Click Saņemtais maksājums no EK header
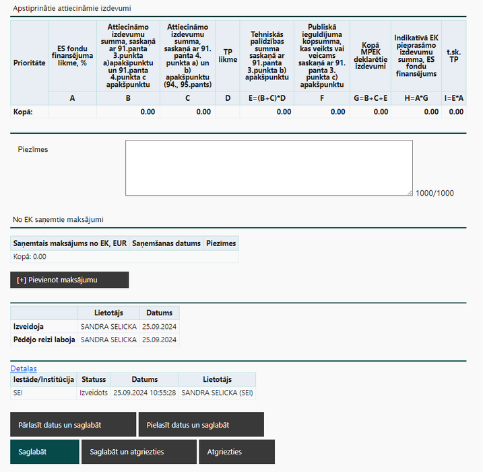The image size is (483, 472). (x=70, y=243)
